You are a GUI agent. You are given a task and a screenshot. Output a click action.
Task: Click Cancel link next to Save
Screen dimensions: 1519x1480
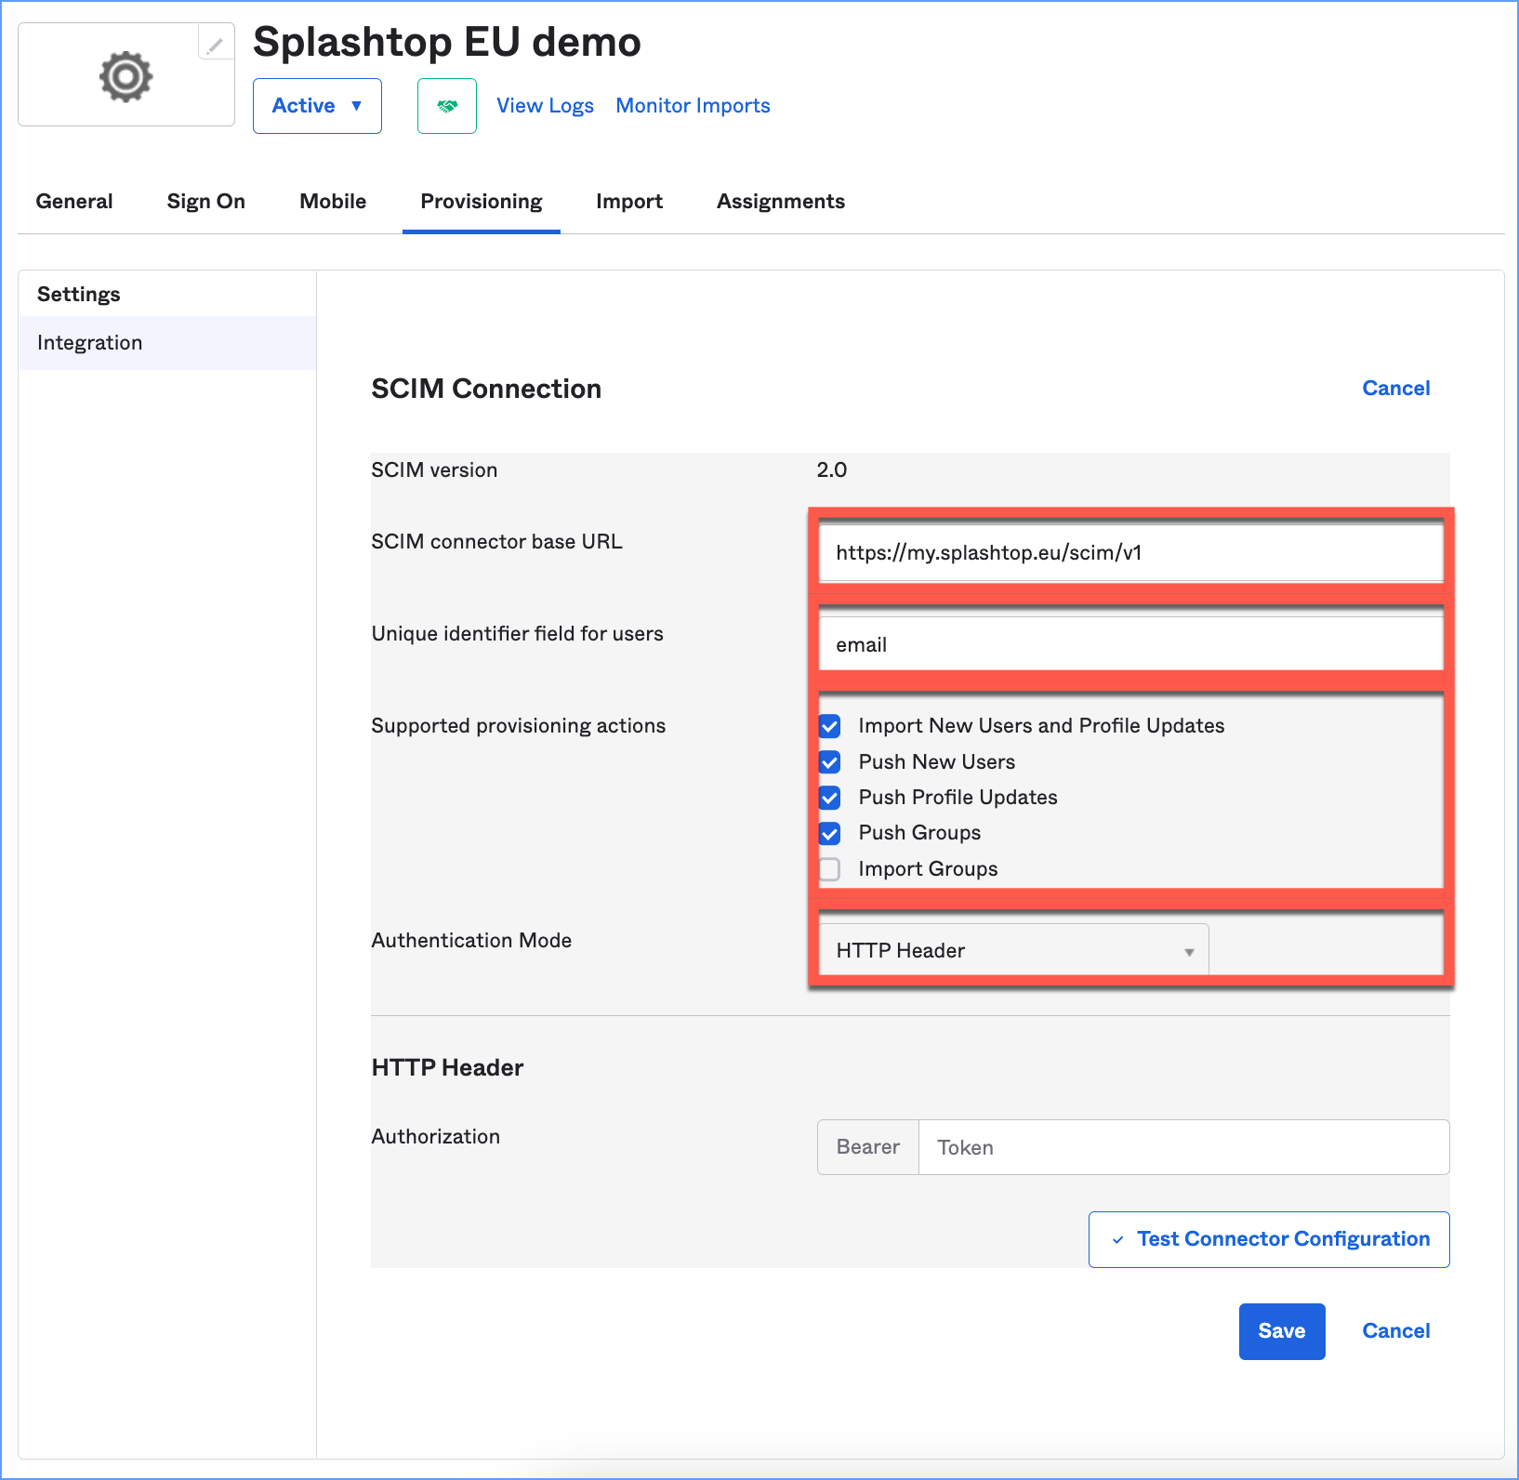coord(1396,1331)
